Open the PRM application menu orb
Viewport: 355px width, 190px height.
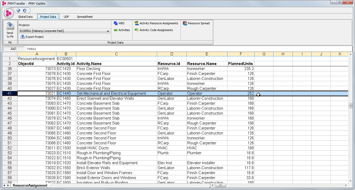[9, 13]
